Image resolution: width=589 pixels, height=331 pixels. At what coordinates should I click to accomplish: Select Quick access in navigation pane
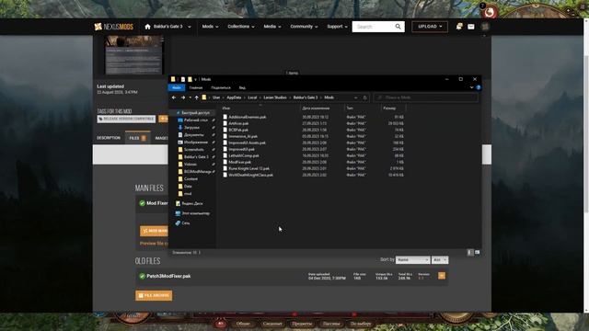click(195, 112)
